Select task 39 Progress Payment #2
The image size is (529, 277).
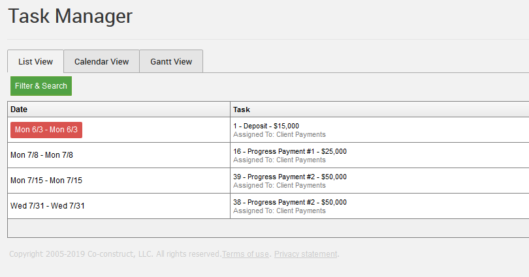click(x=290, y=177)
